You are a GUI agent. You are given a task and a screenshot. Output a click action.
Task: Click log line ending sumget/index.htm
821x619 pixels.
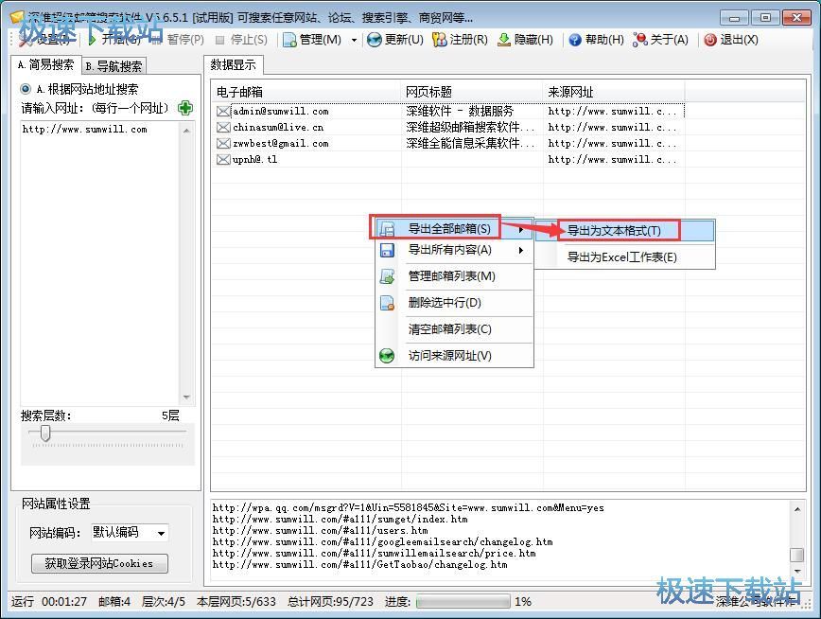[340, 520]
